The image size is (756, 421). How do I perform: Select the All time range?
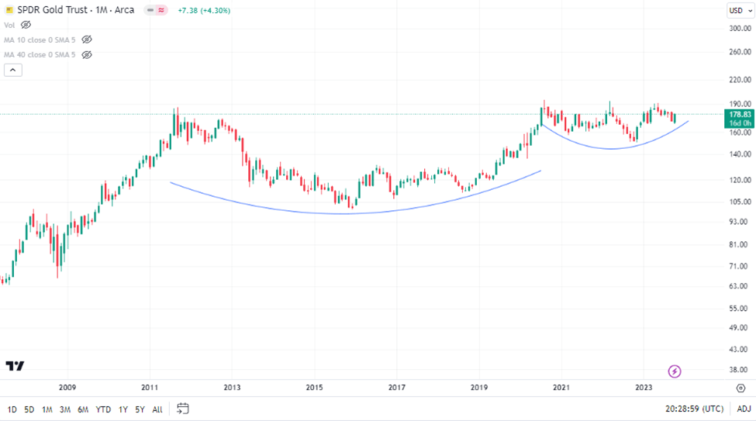pos(157,409)
